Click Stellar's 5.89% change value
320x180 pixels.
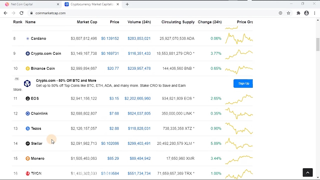pos(216,143)
